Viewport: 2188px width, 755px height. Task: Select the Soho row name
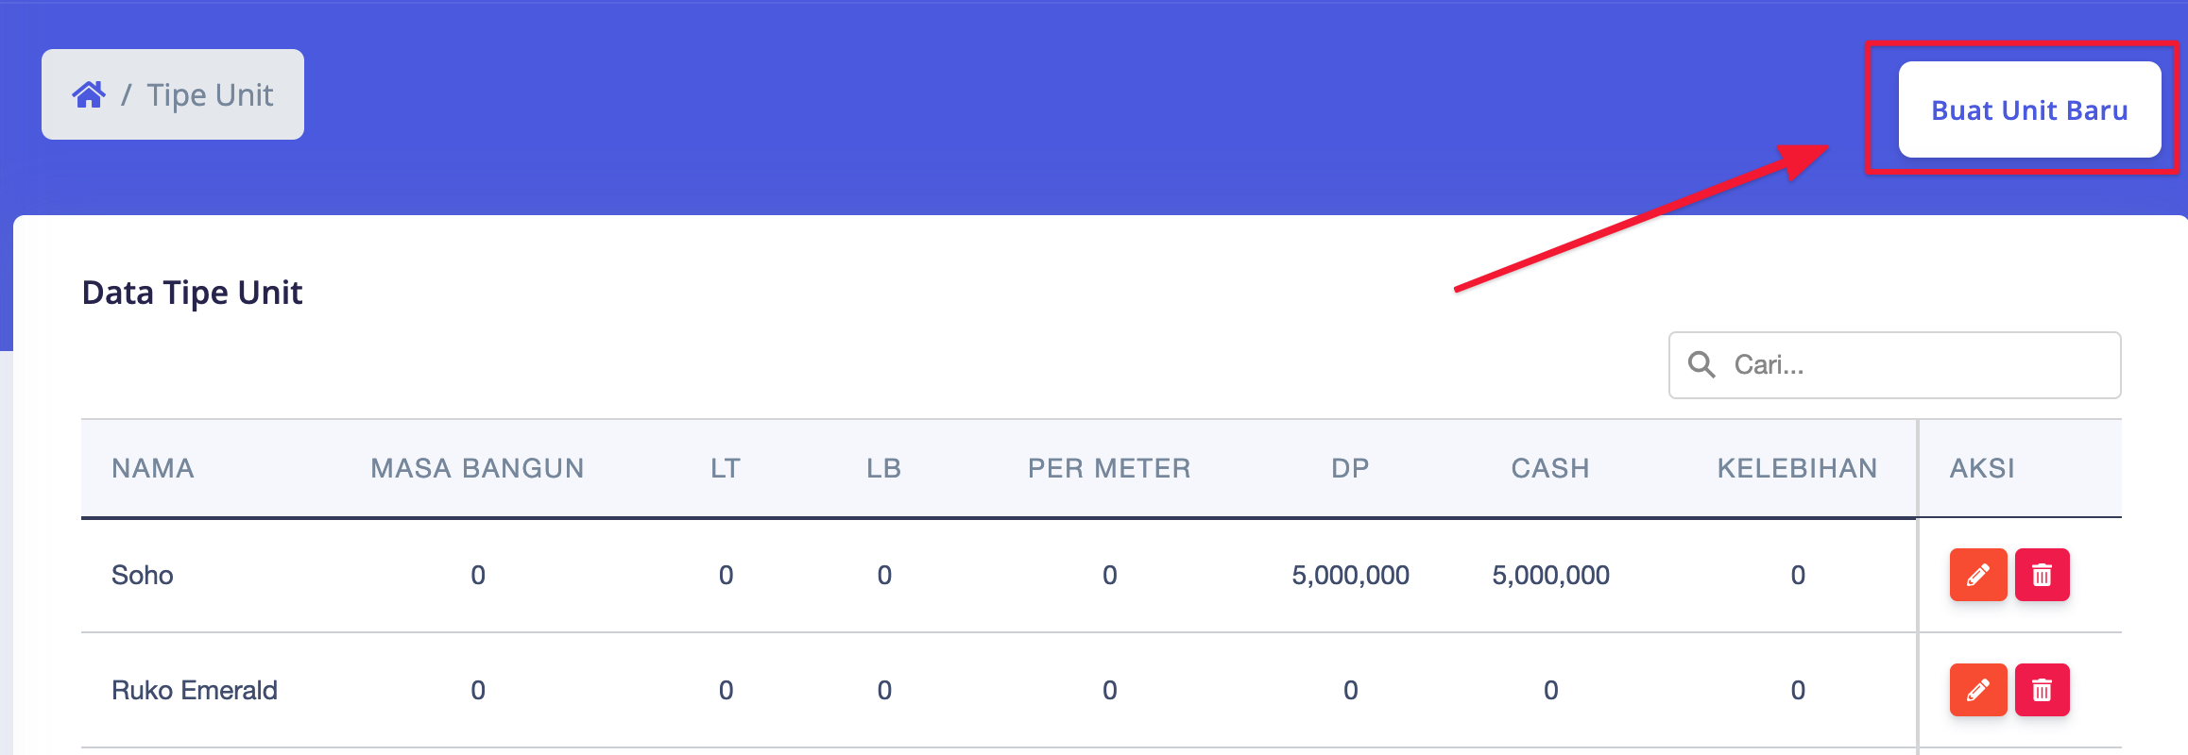point(143,575)
